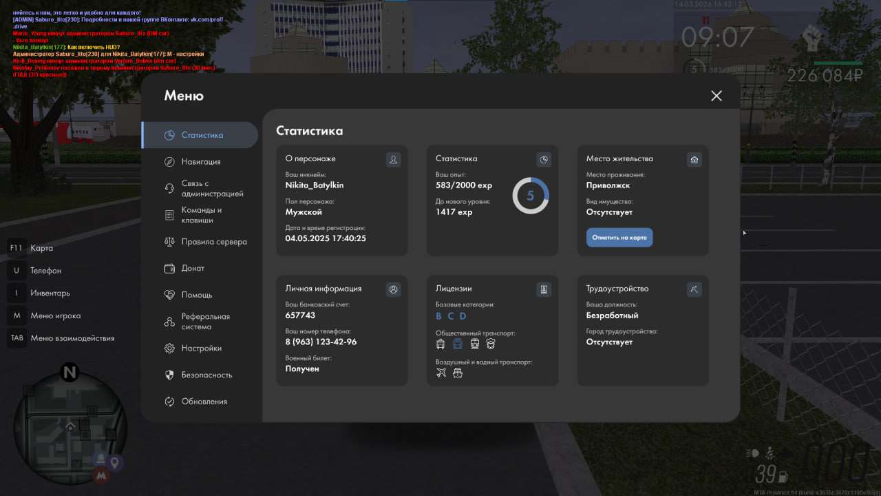Click the airplane license icon
Image resolution: width=881 pixels, height=496 pixels.
click(x=441, y=373)
